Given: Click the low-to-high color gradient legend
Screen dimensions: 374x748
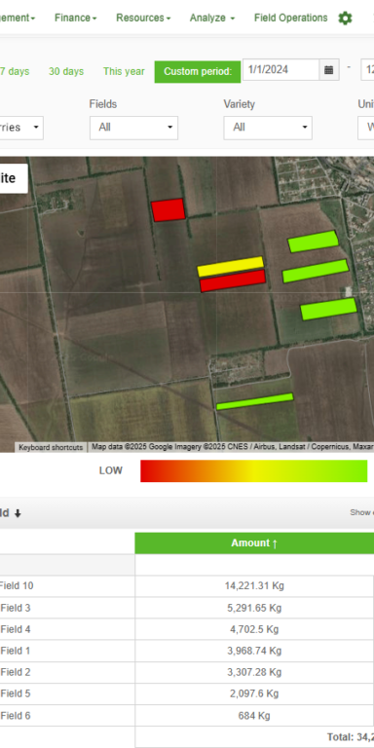Looking at the screenshot, I should coord(254,470).
